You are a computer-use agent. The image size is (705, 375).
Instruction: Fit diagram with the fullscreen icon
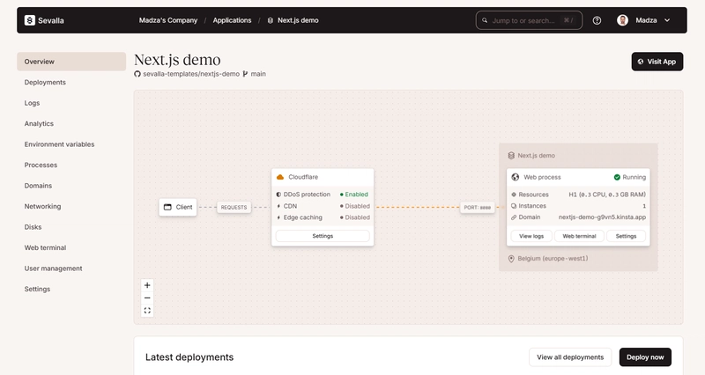click(147, 311)
